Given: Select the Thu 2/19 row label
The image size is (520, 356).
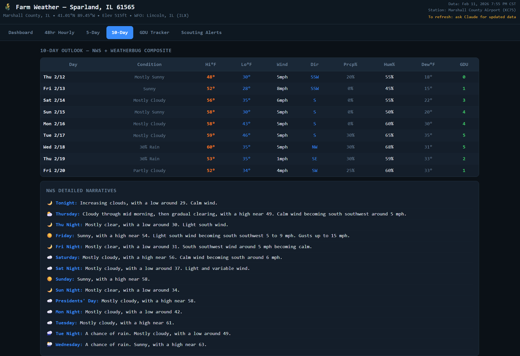Looking at the screenshot, I should coord(54,159).
